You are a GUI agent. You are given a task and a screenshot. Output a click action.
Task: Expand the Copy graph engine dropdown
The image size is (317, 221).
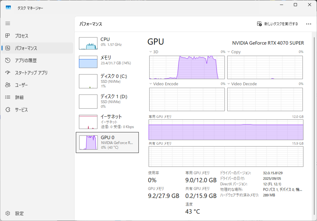point(229,52)
